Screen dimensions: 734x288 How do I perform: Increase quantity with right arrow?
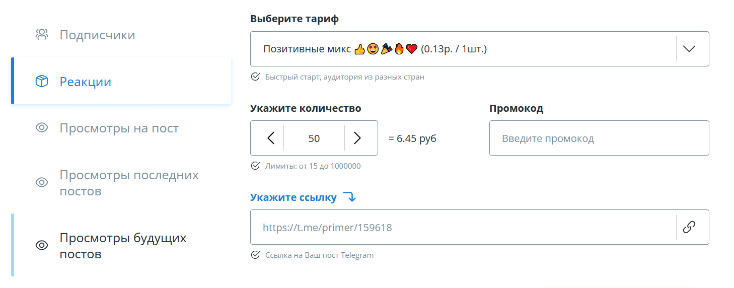click(357, 138)
